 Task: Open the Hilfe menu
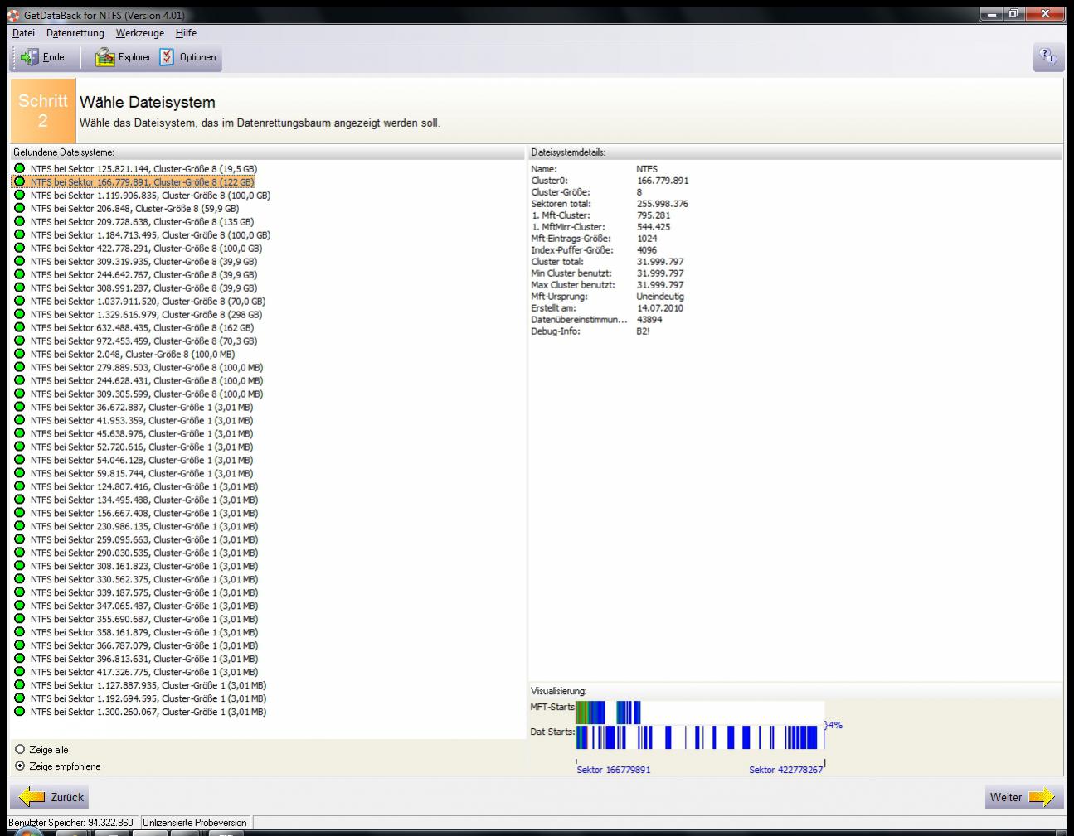click(x=186, y=33)
